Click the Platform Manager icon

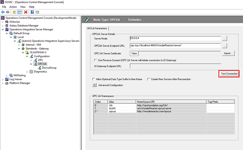click(7, 83)
